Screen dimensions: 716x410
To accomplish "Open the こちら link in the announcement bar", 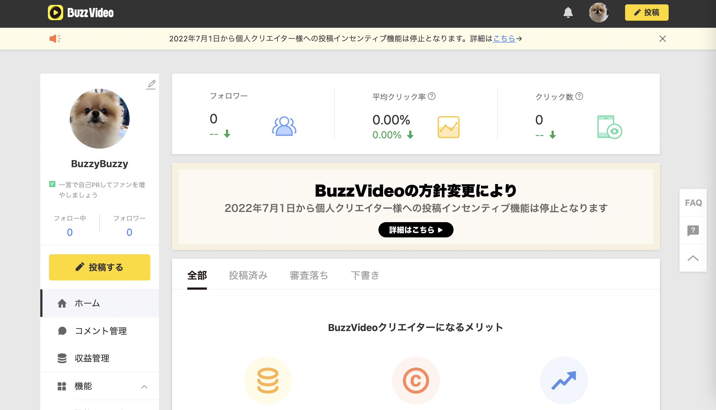I will (504, 39).
